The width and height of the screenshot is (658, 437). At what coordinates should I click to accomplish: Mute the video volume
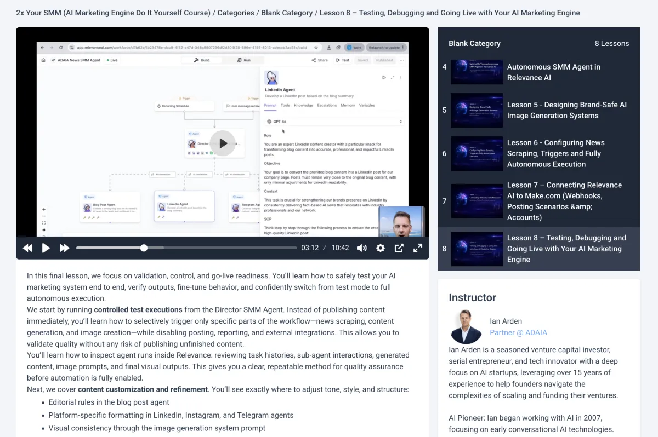[x=362, y=248]
